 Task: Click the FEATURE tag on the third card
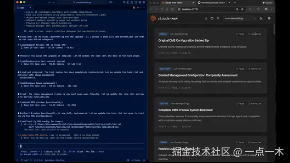(164, 104)
